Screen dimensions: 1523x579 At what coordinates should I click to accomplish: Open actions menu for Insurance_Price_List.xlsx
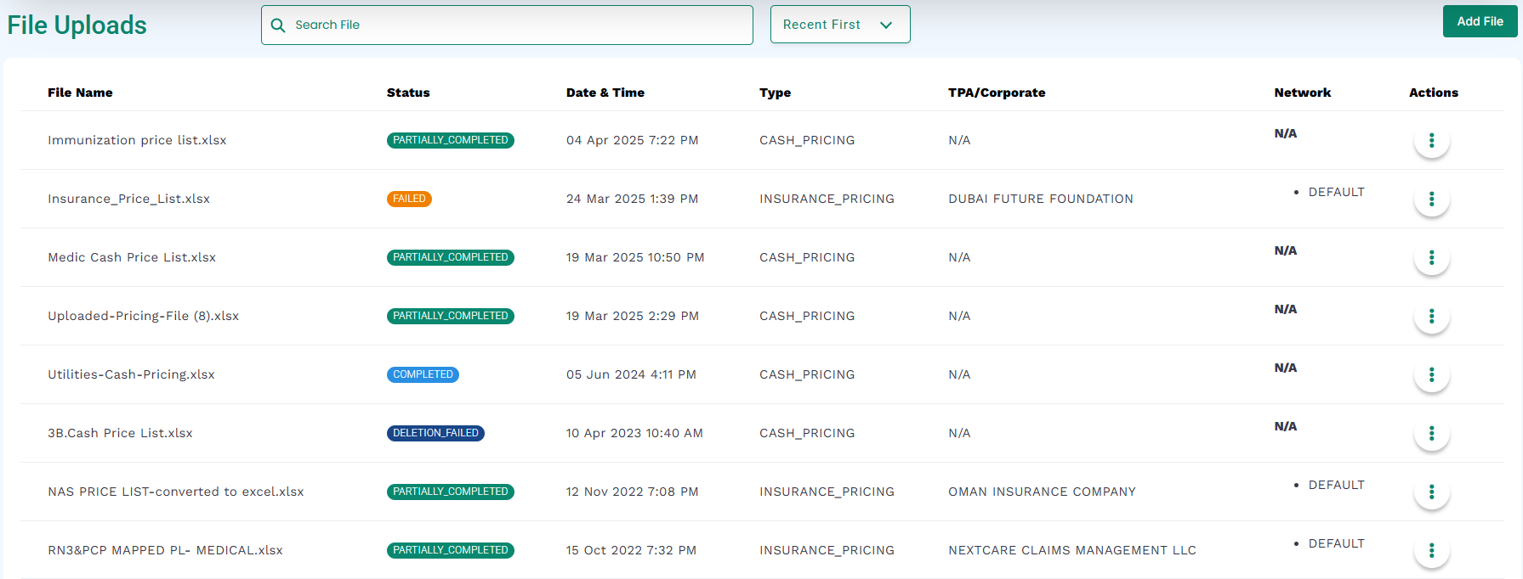[x=1431, y=199]
